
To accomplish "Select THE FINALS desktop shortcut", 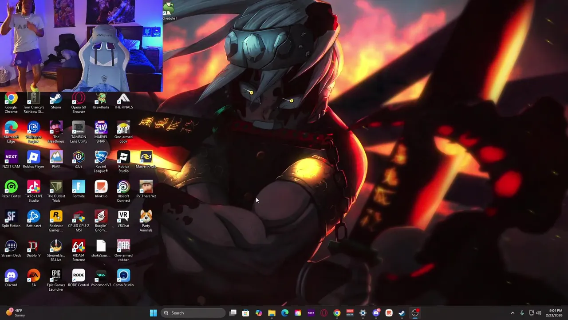I will [x=123, y=100].
